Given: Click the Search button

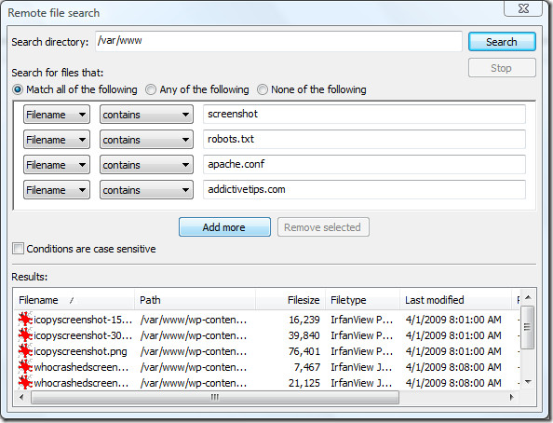Looking at the screenshot, I should pyautogui.click(x=502, y=42).
